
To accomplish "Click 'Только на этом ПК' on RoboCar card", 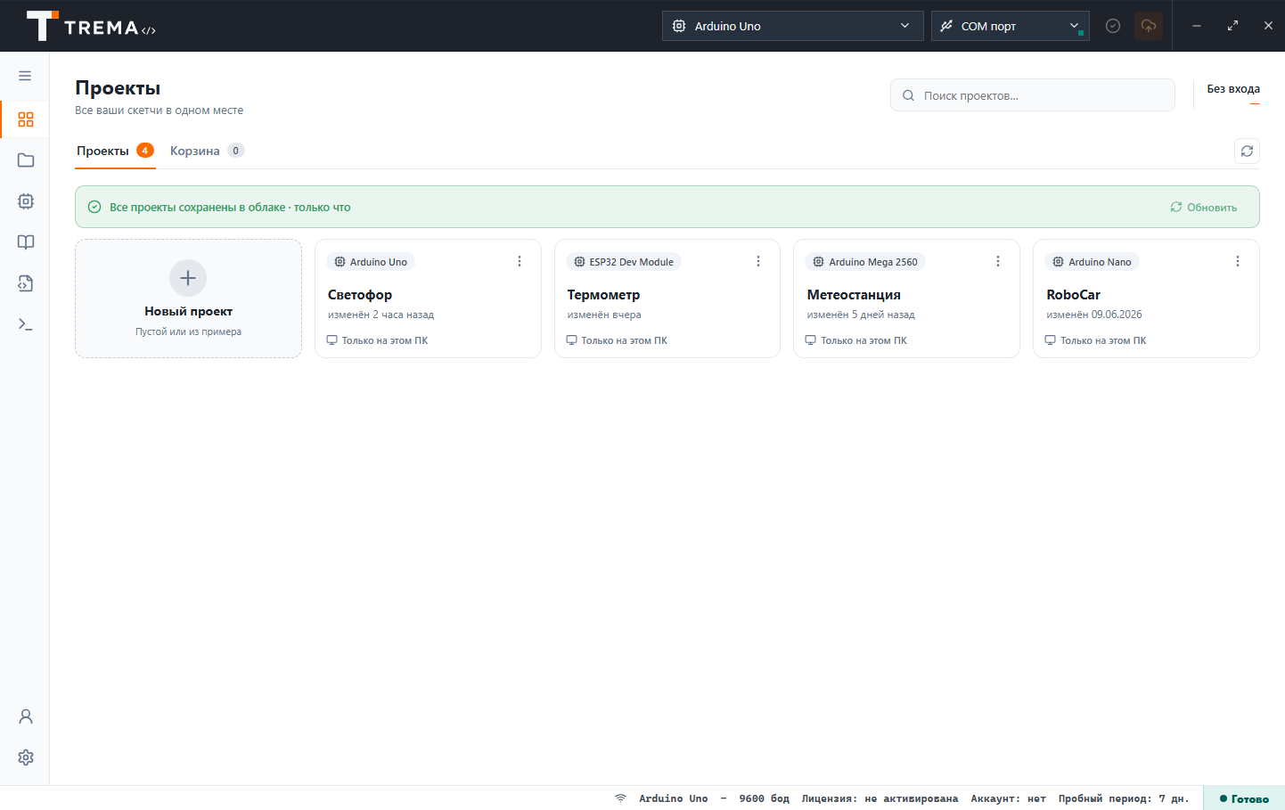I will (x=1096, y=340).
